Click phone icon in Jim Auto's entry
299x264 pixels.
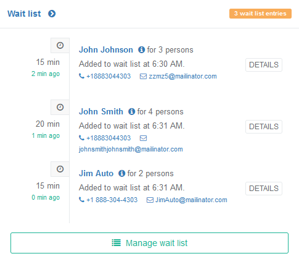tap(81, 200)
